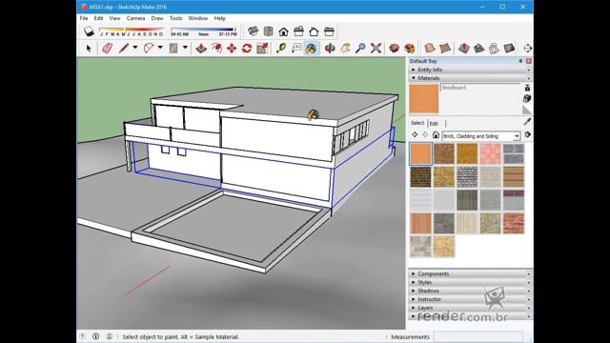
Task: Open the File menu
Action: (x=84, y=18)
